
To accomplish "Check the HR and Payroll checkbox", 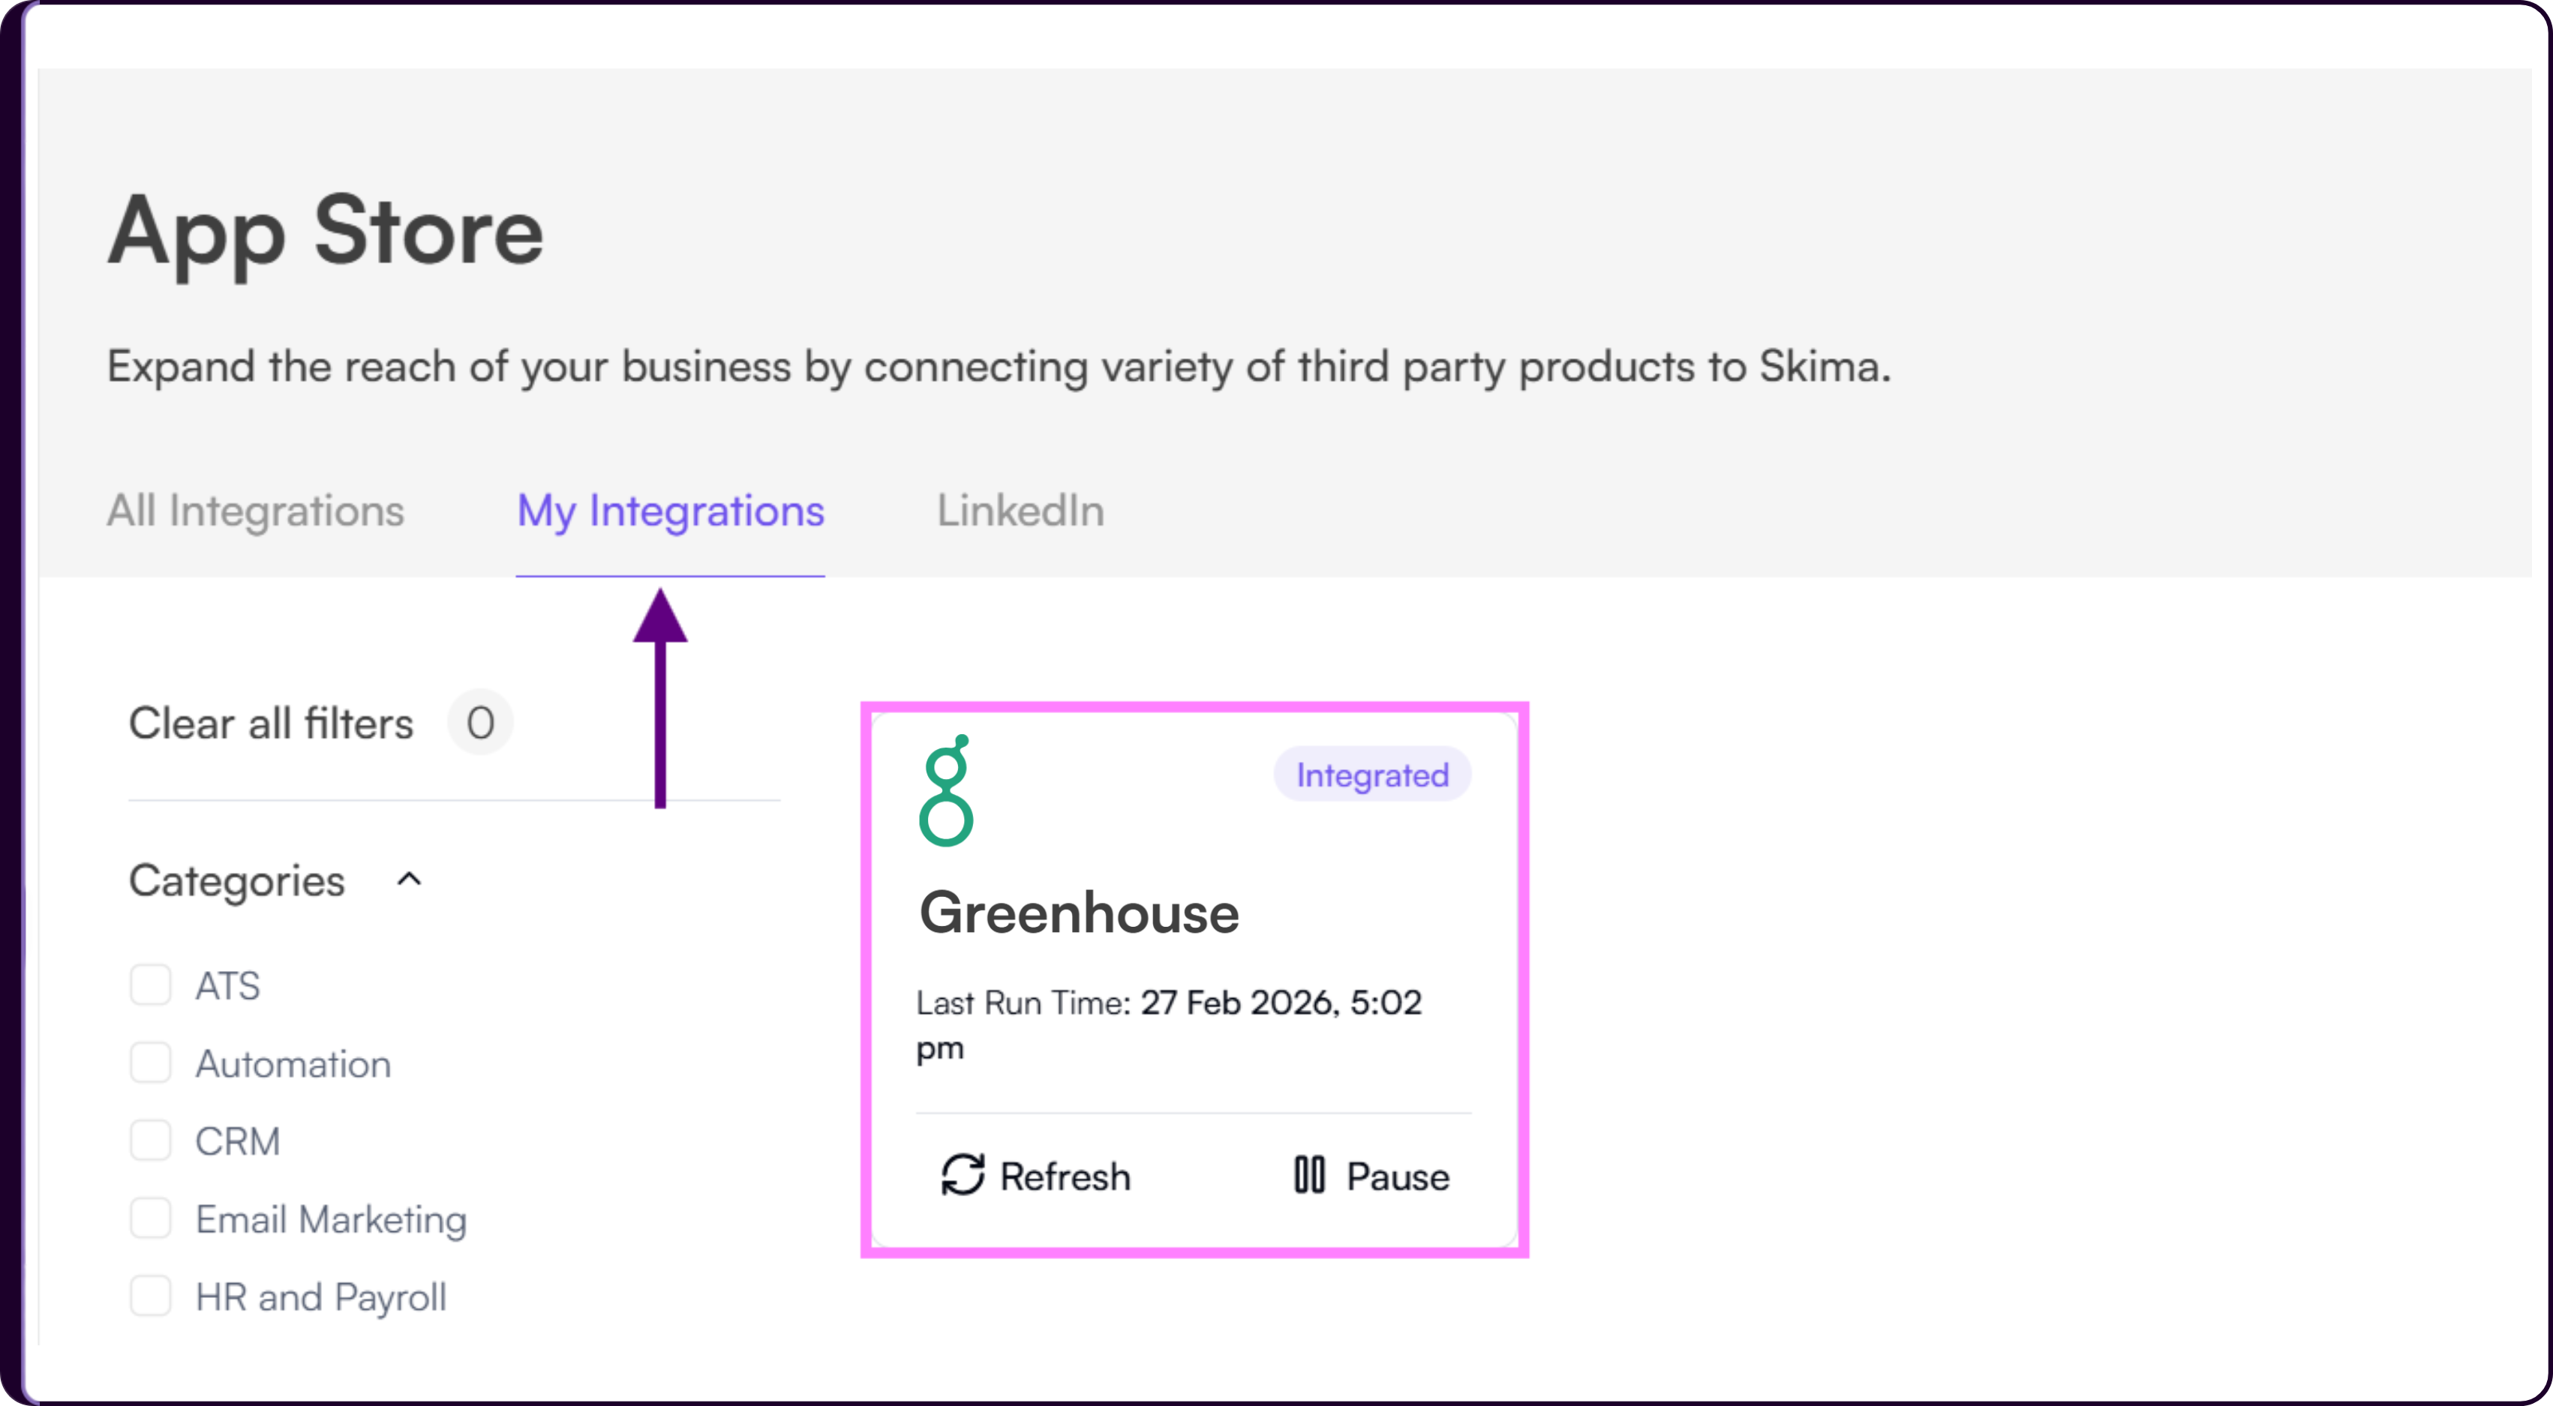I will [151, 1296].
